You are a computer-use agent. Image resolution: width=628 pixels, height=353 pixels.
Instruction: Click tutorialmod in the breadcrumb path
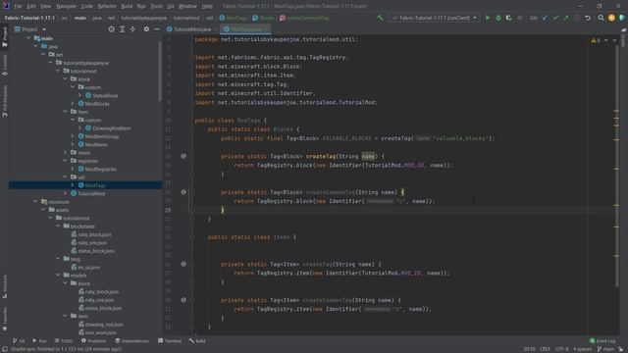click(x=186, y=18)
